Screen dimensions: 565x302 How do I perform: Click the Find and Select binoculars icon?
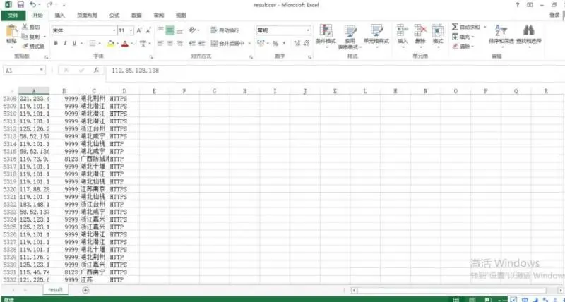tap(528, 30)
